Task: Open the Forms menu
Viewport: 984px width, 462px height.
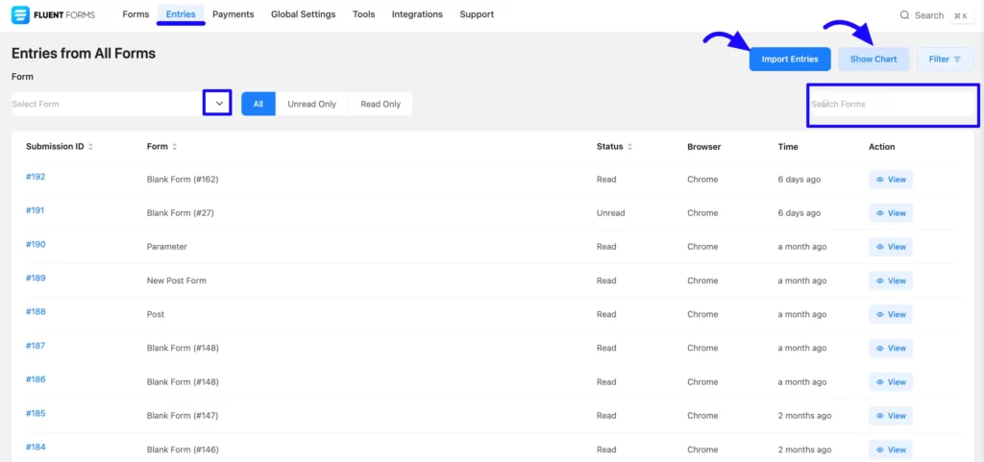Action: (x=135, y=14)
